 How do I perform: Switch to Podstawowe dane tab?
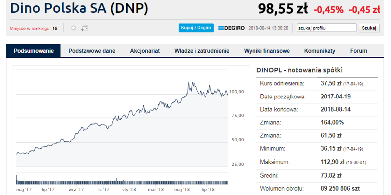[92, 51]
